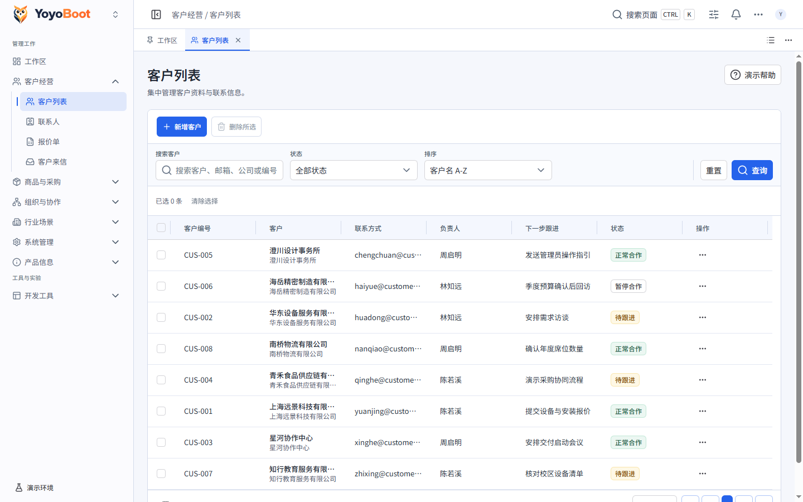The height and width of the screenshot is (502, 803).
Task: Open 客户来信 in the sidebar
Action: coord(73,162)
